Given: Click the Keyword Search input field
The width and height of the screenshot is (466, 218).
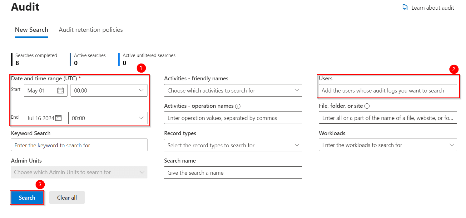Looking at the screenshot, I should (x=79, y=145).
